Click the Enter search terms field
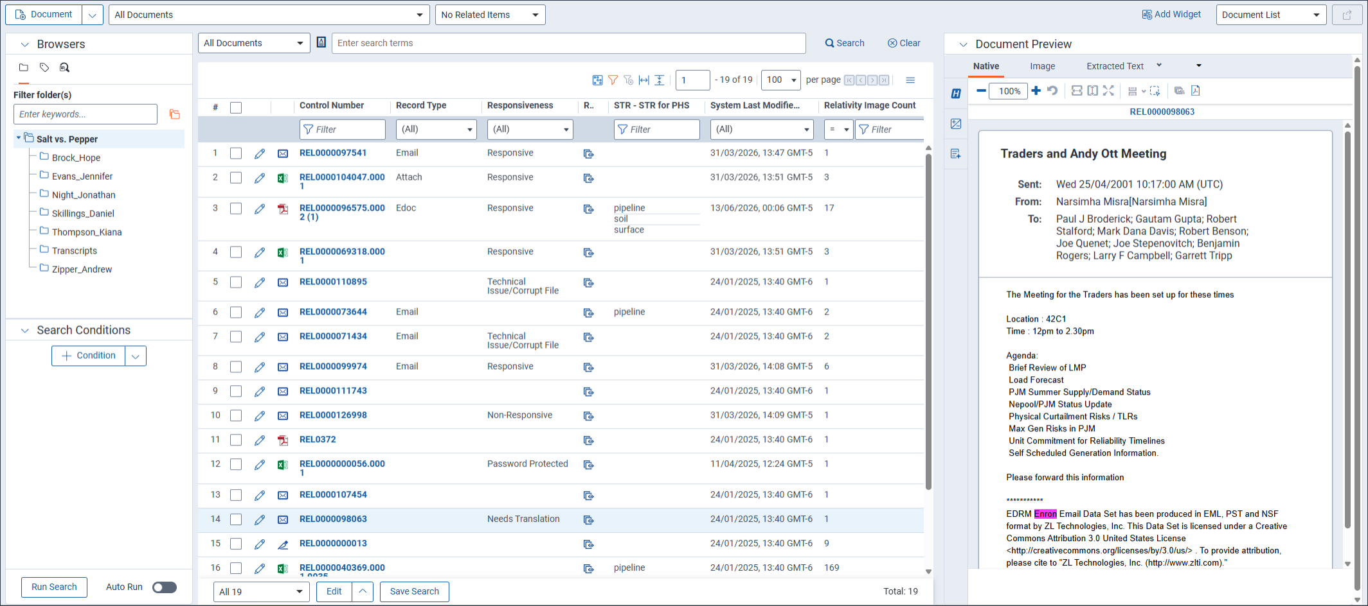The image size is (1368, 606). coord(568,43)
